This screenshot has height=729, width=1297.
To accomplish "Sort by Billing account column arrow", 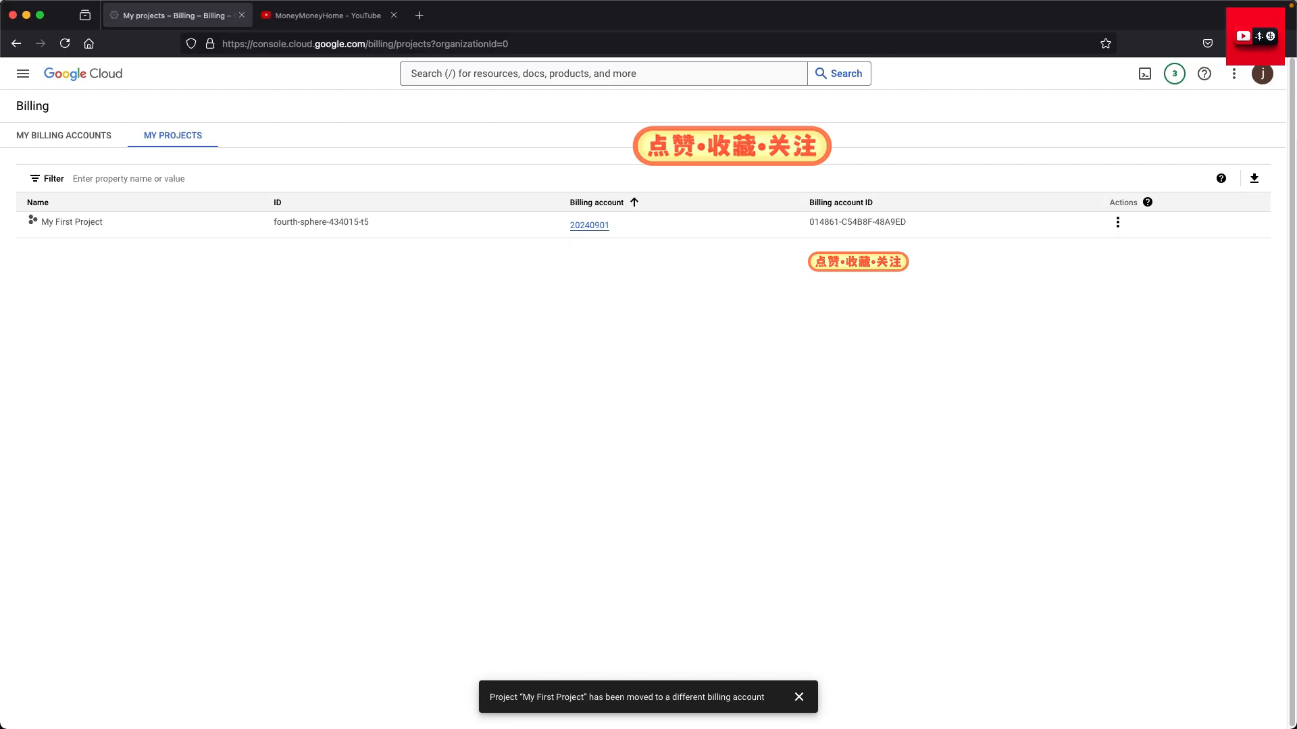I will point(634,202).
